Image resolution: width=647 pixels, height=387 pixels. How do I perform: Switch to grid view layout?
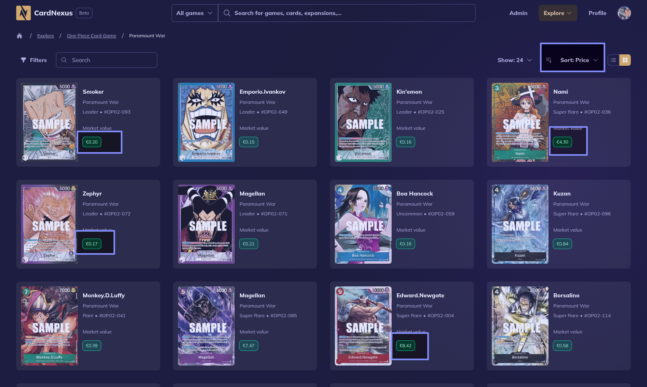(625, 60)
